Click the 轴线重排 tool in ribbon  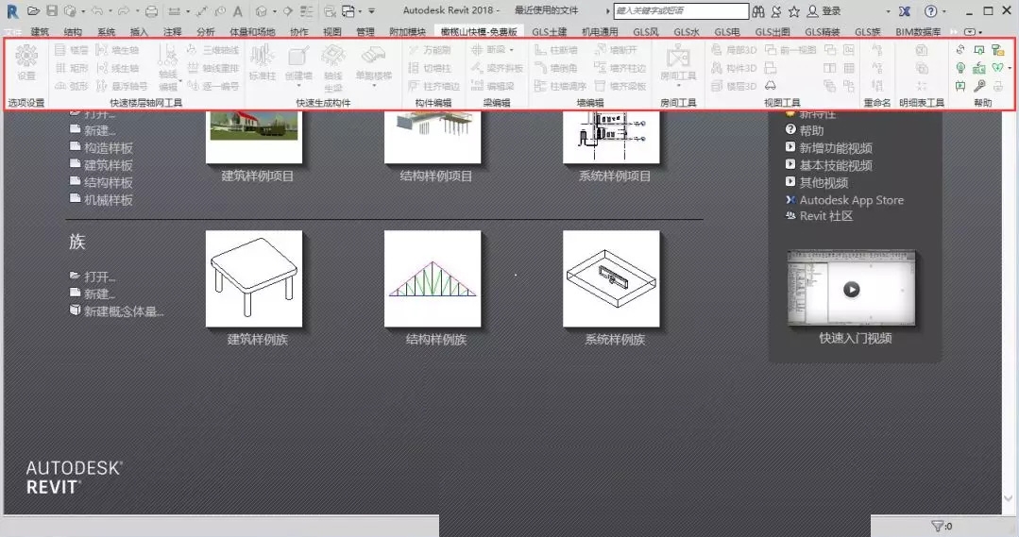tap(213, 68)
